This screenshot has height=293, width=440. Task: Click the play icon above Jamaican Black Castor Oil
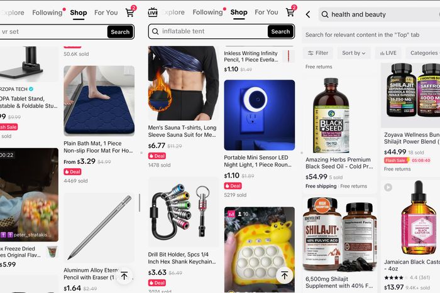click(388, 187)
